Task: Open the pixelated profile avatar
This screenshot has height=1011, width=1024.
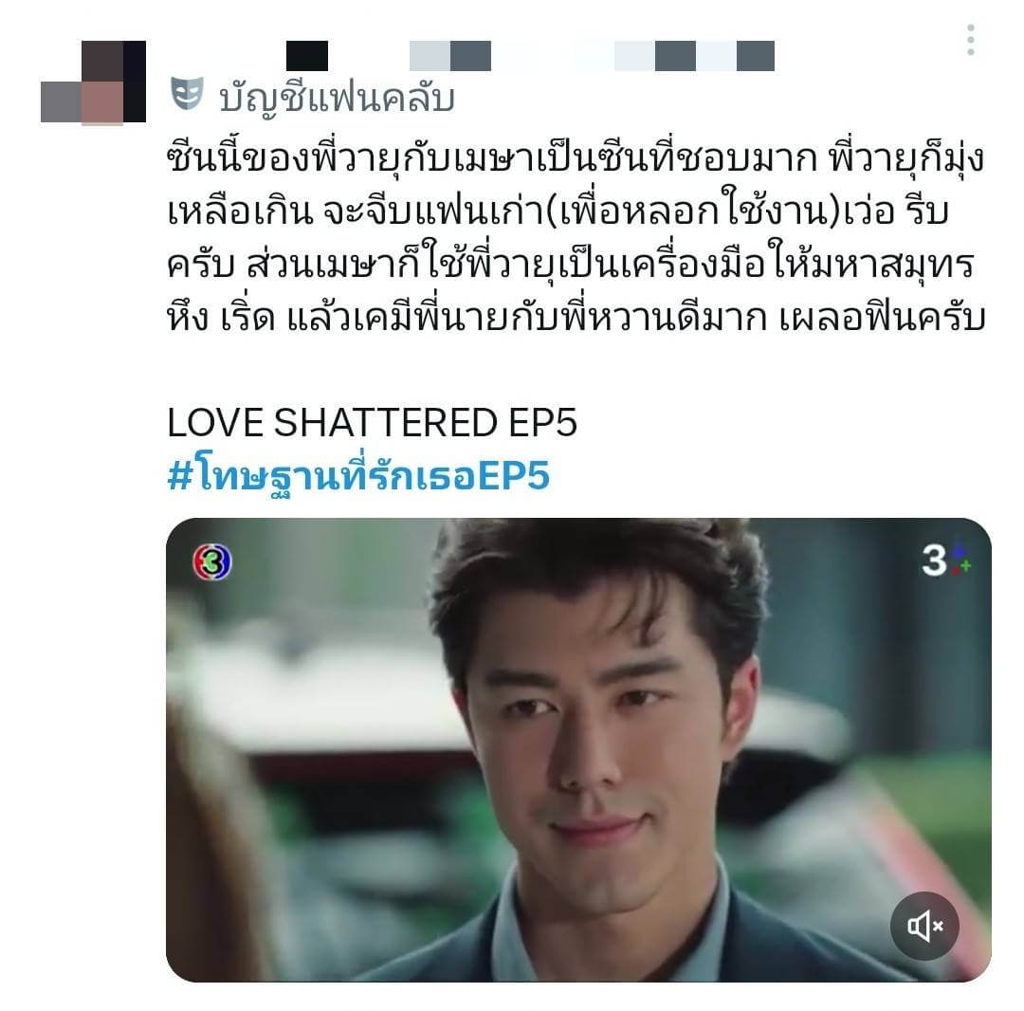Action: click(x=93, y=82)
